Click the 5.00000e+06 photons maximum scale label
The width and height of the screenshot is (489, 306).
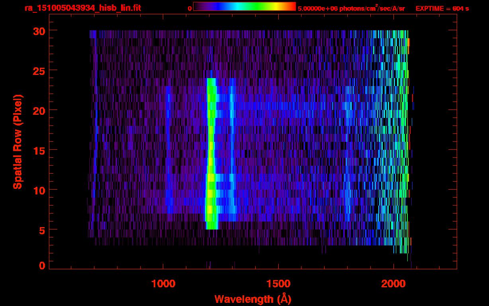coord(351,8)
